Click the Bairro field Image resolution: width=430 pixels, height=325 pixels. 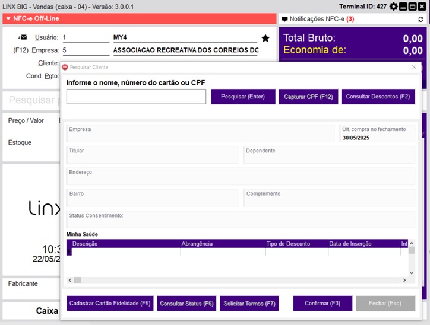coord(152,197)
